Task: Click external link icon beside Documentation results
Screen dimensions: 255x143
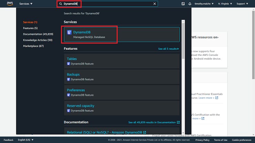Action: click(x=178, y=122)
